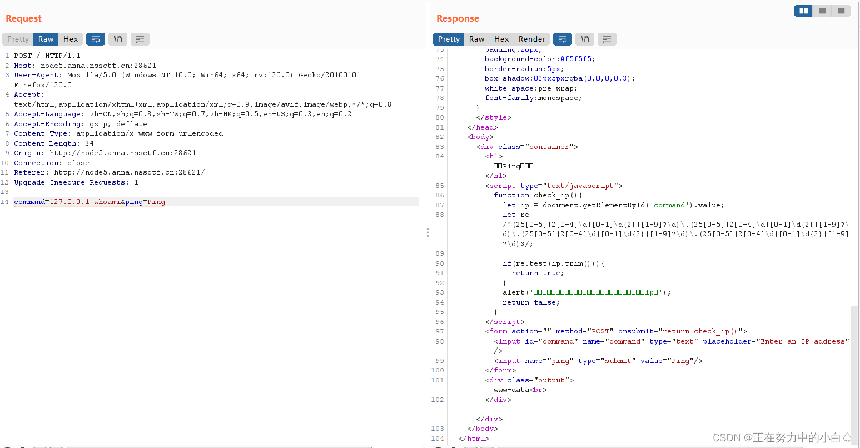Switch Response view to Raw tab
This screenshot has height=448, width=860.
[476, 39]
